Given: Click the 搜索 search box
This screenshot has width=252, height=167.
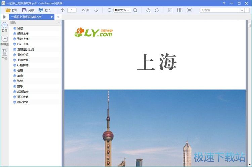Looking at the screenshot, I should point(219,10).
